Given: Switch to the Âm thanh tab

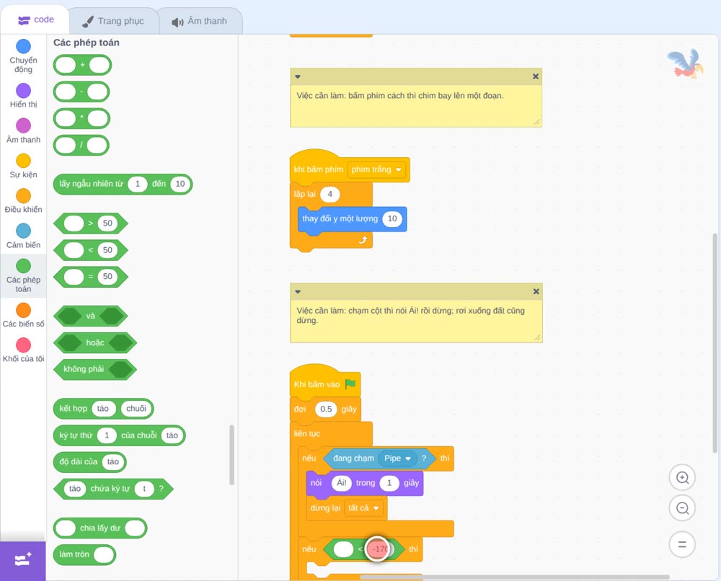Looking at the screenshot, I should pos(200,21).
